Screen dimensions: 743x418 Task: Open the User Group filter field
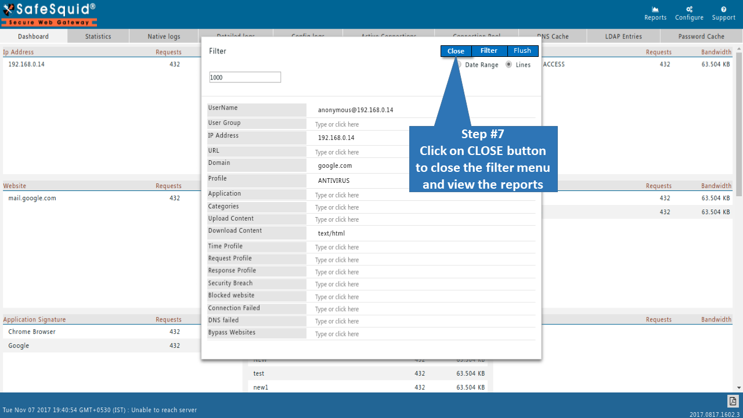click(424, 124)
